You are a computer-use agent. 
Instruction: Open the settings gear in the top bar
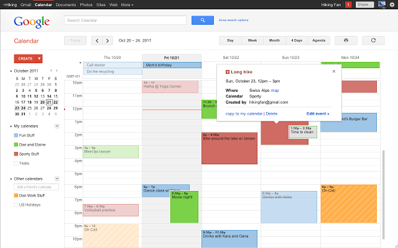391,4
